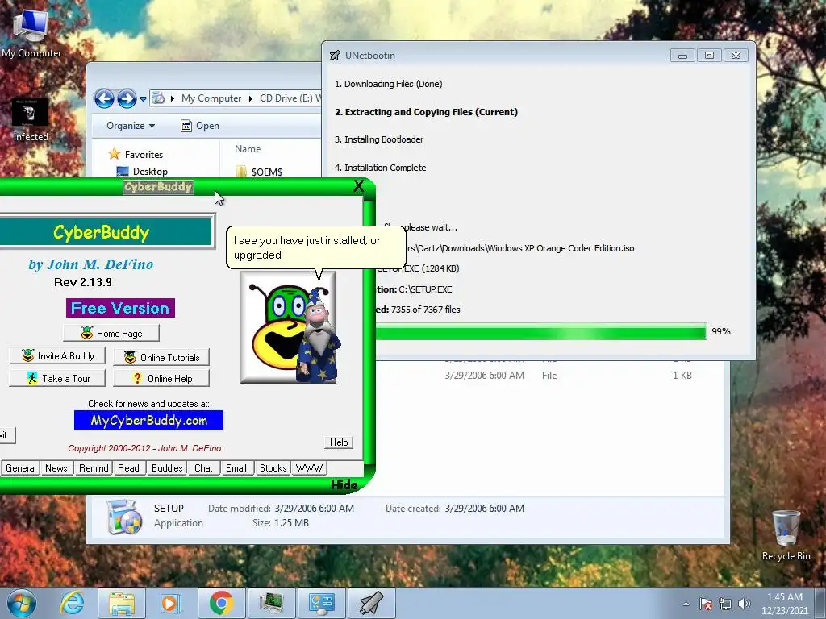Open Windows Media Player from taskbar
Viewport: 826px width, 619px height.
[x=171, y=603]
